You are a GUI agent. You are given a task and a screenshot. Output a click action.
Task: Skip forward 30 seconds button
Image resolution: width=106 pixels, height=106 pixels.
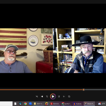tap(59, 96)
